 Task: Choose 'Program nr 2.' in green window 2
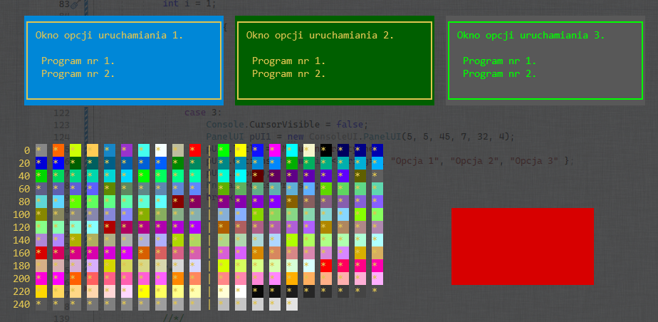[288, 74]
